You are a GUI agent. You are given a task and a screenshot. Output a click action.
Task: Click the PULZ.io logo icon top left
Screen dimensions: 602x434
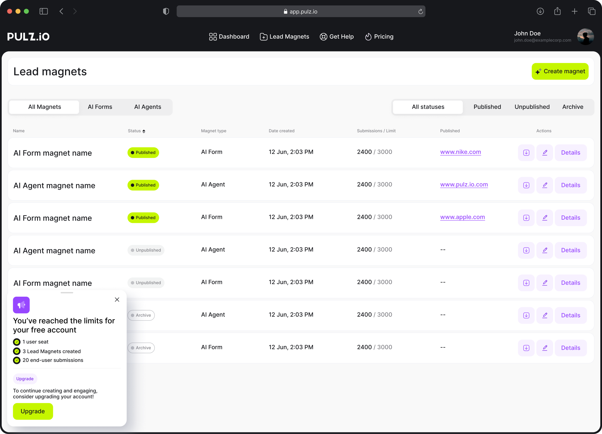click(28, 36)
